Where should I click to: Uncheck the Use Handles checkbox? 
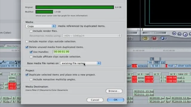31,52
